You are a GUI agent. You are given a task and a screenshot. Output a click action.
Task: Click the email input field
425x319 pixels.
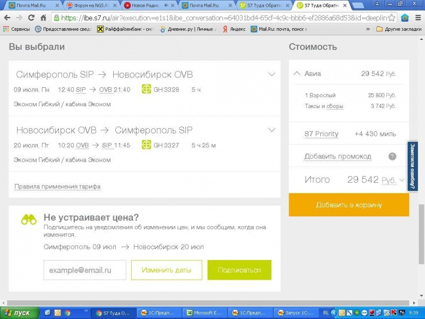85,270
